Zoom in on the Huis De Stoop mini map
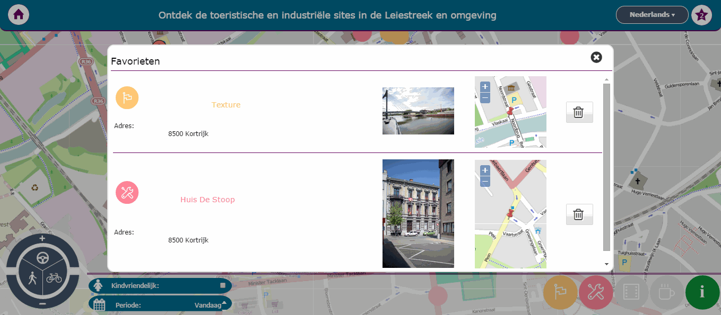Image resolution: width=721 pixels, height=315 pixels. pyautogui.click(x=485, y=170)
